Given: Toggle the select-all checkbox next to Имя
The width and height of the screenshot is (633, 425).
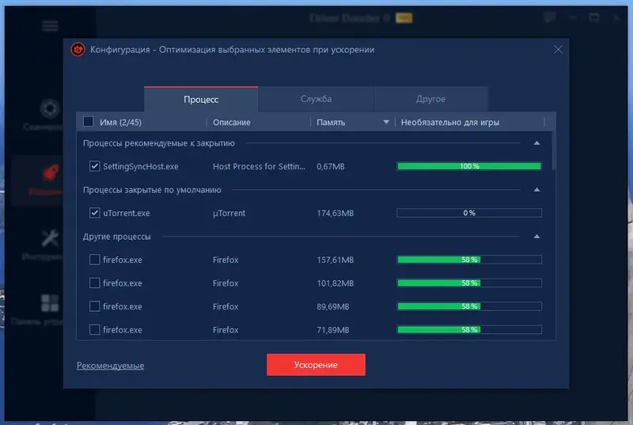Looking at the screenshot, I should click(88, 122).
